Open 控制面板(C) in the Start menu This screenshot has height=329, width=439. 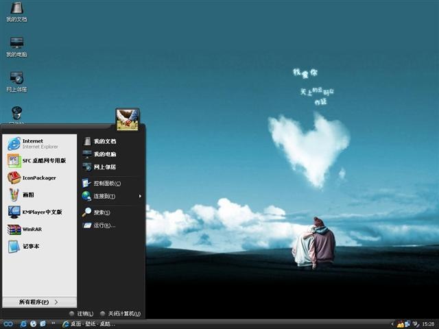click(x=106, y=183)
